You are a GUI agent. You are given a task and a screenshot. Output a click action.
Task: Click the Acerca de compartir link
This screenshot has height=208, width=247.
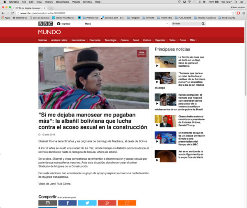[66, 197]
